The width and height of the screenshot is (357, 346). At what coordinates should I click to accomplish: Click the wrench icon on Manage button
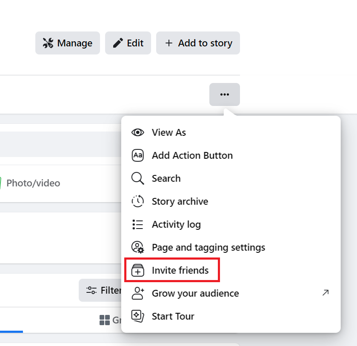(x=48, y=43)
